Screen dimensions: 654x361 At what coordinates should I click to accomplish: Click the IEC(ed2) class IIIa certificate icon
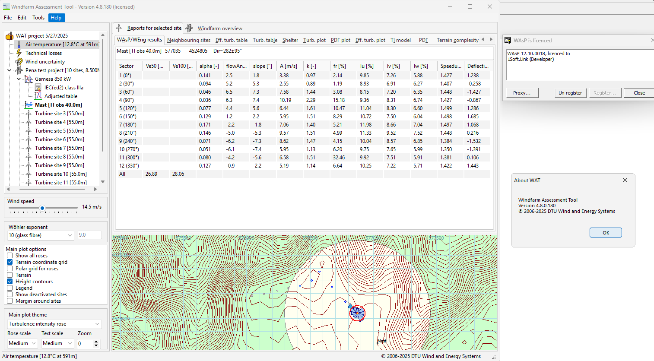38,88
